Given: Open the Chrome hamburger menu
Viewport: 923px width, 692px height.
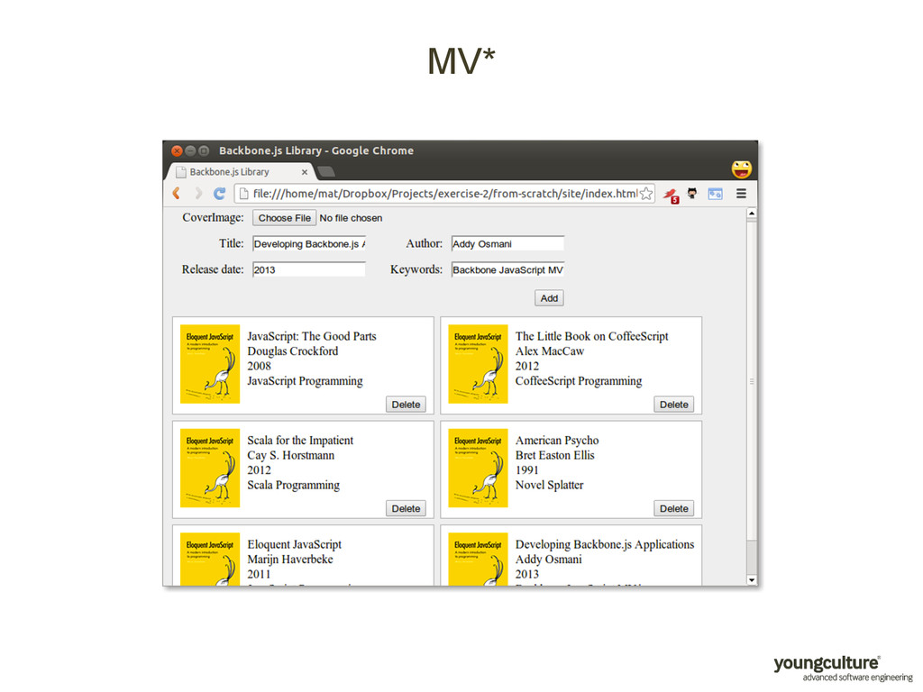Looking at the screenshot, I should (x=741, y=194).
